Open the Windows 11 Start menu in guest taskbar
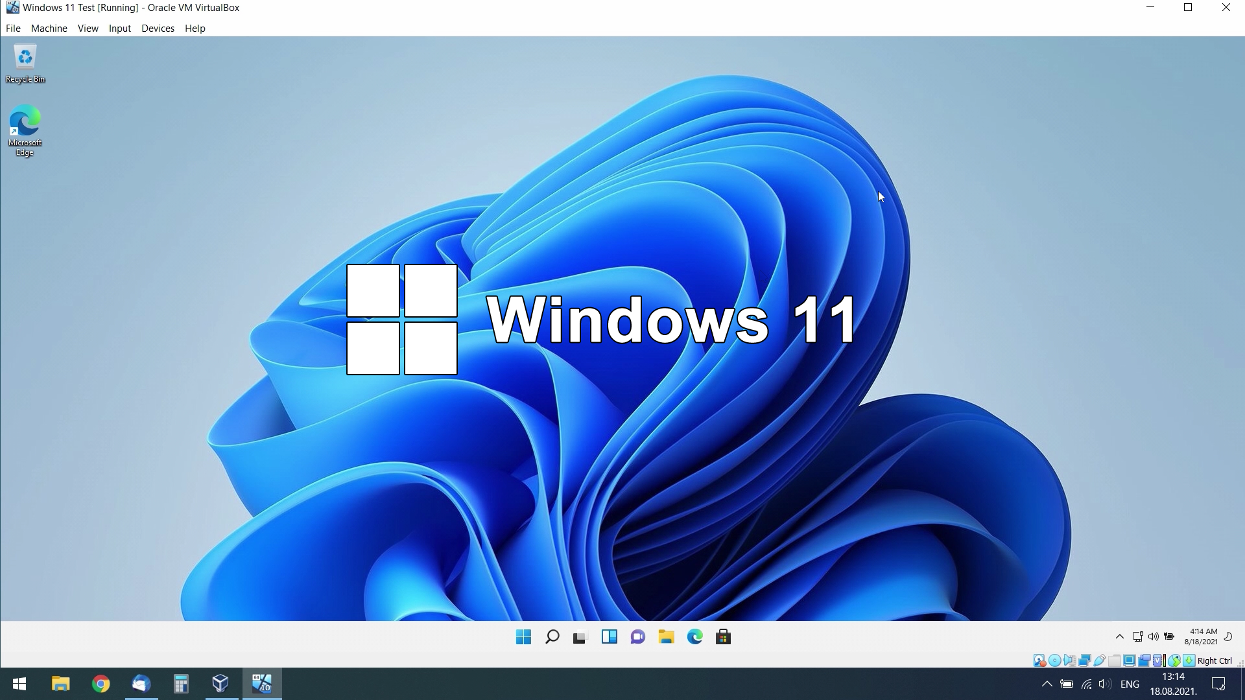1245x700 pixels. [x=523, y=636]
